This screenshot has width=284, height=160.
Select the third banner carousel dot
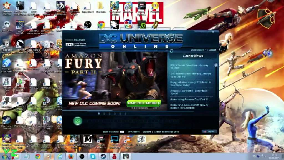pyautogui.click(x=109, y=114)
